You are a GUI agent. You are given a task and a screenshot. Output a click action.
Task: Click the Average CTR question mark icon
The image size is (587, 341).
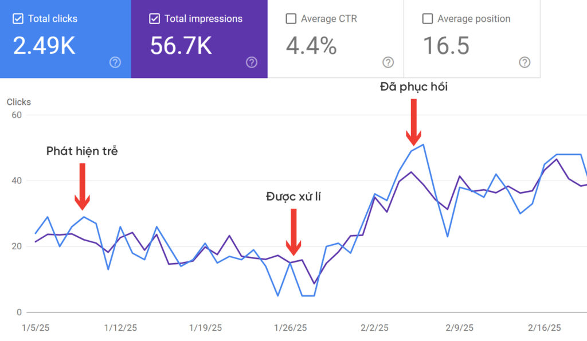(388, 62)
